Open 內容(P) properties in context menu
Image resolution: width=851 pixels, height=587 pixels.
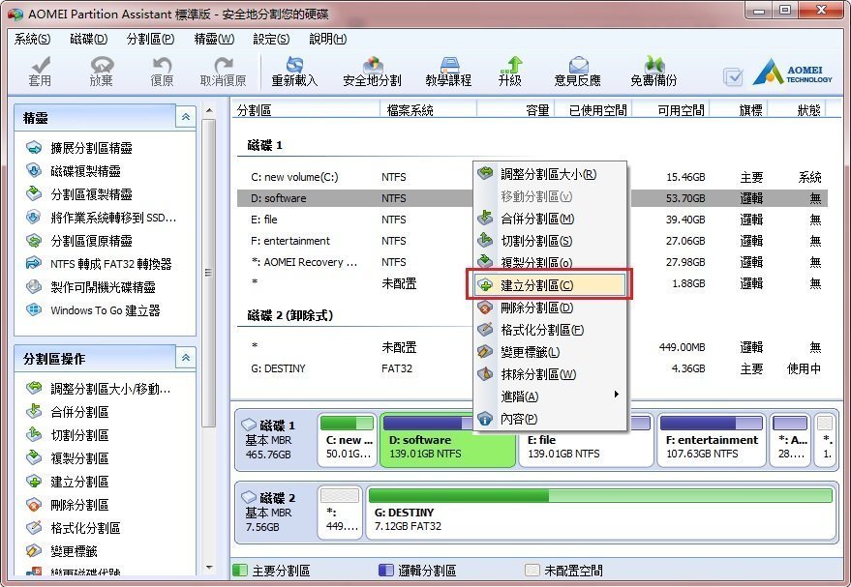[550, 419]
